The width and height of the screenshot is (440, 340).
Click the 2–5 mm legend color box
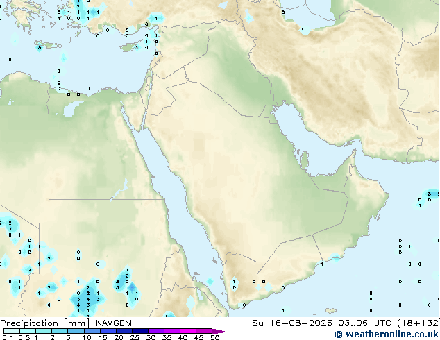(60, 331)
